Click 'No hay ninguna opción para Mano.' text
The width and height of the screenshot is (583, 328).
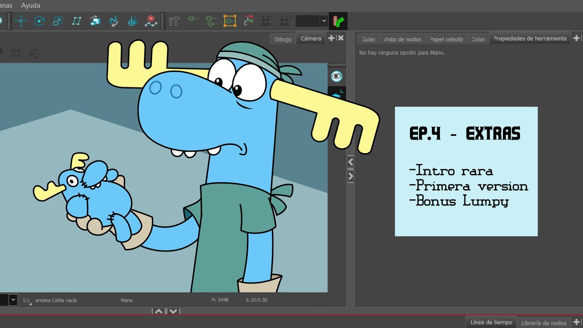click(402, 53)
